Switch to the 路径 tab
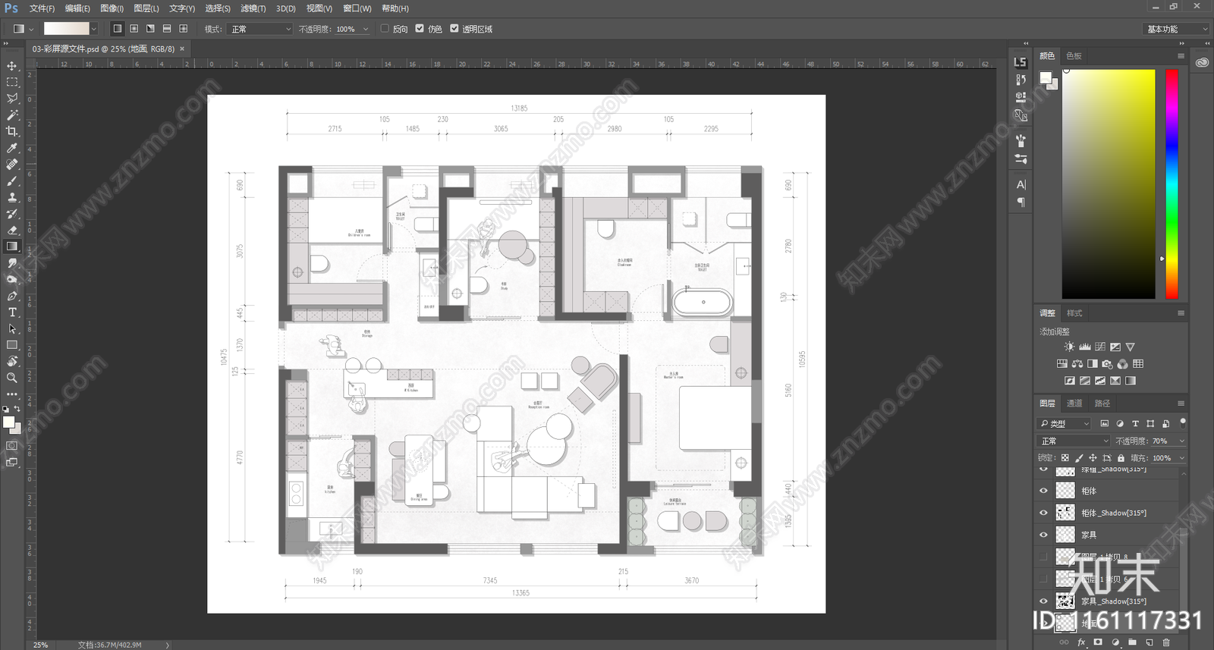Viewport: 1214px width, 650px height. (1102, 404)
